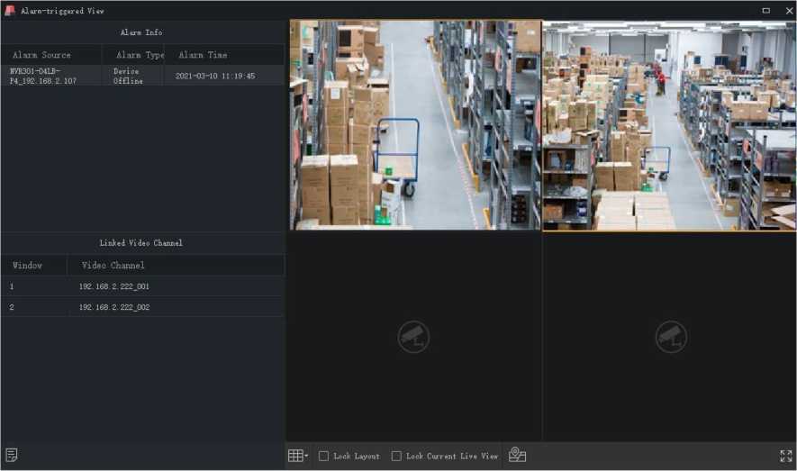Select linked channel 192.168.2.222_002 row

[142, 308]
